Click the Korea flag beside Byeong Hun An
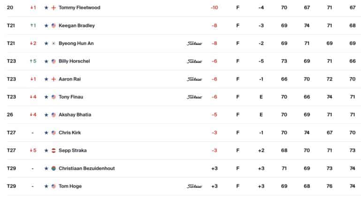 tap(53, 43)
